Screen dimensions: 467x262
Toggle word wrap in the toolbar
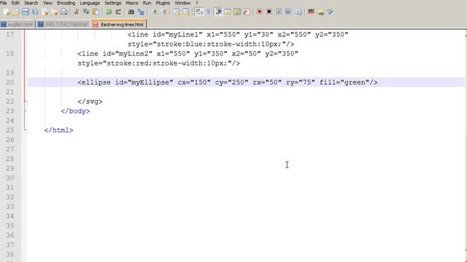pos(199,12)
